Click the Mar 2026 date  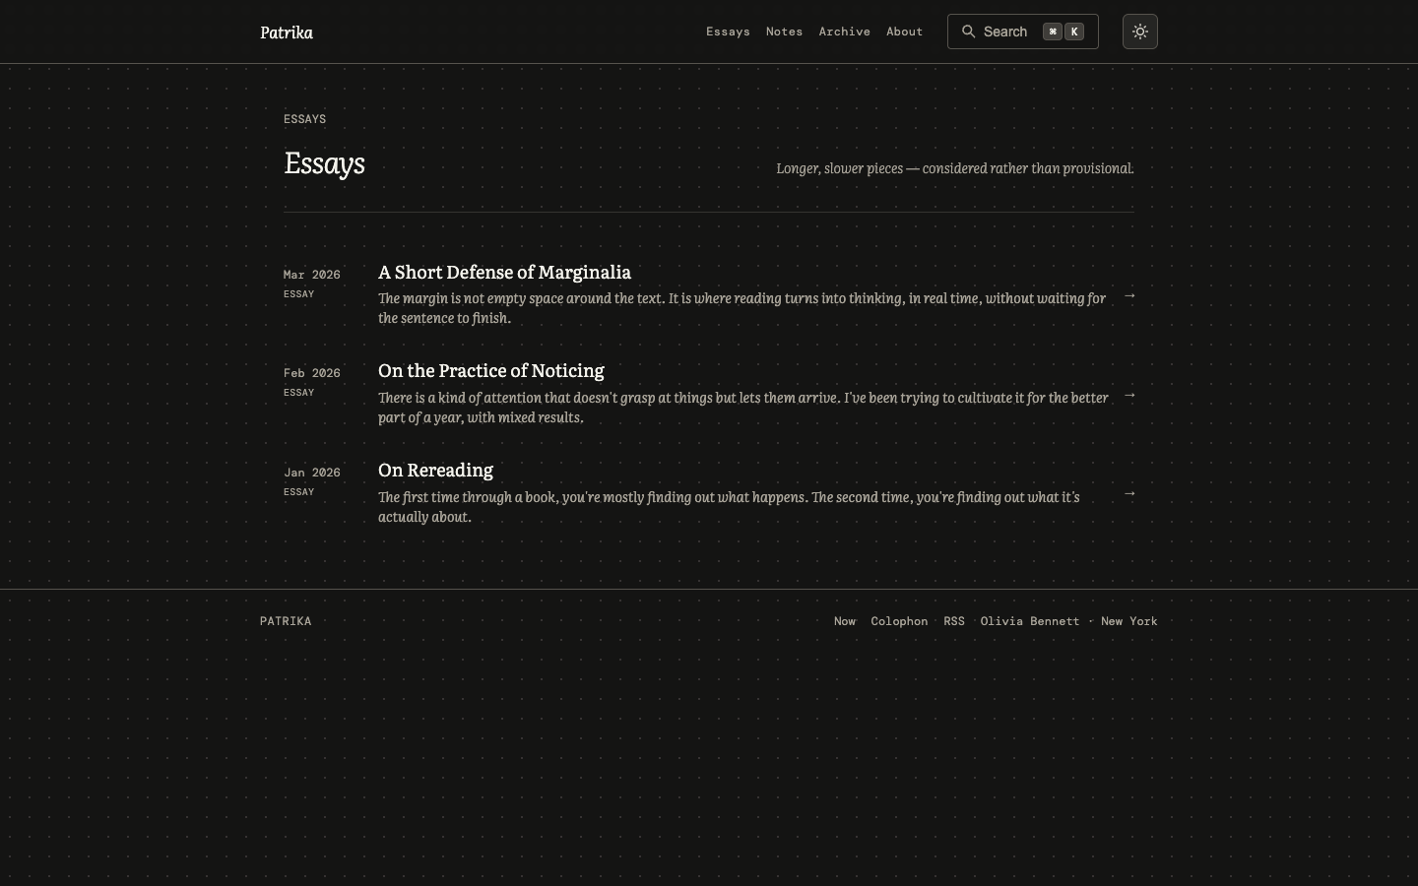click(312, 275)
